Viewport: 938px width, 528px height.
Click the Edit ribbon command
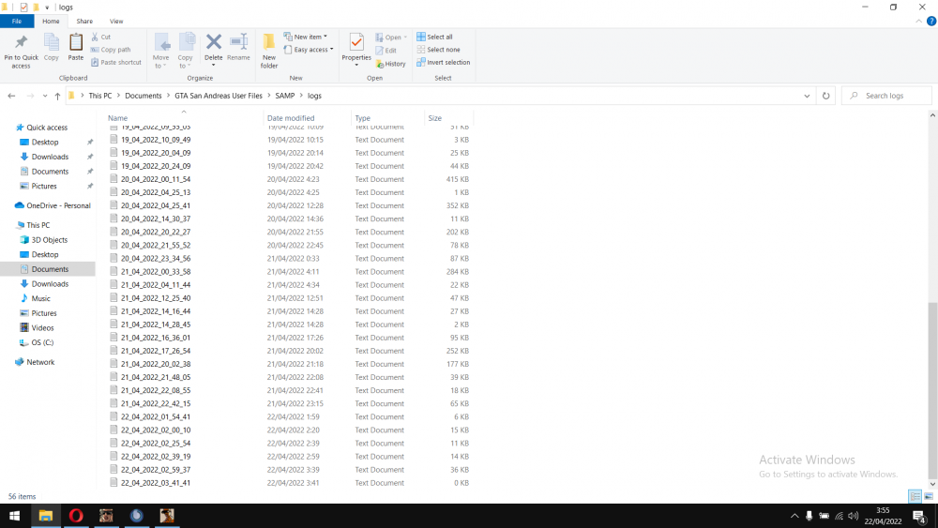coord(386,51)
